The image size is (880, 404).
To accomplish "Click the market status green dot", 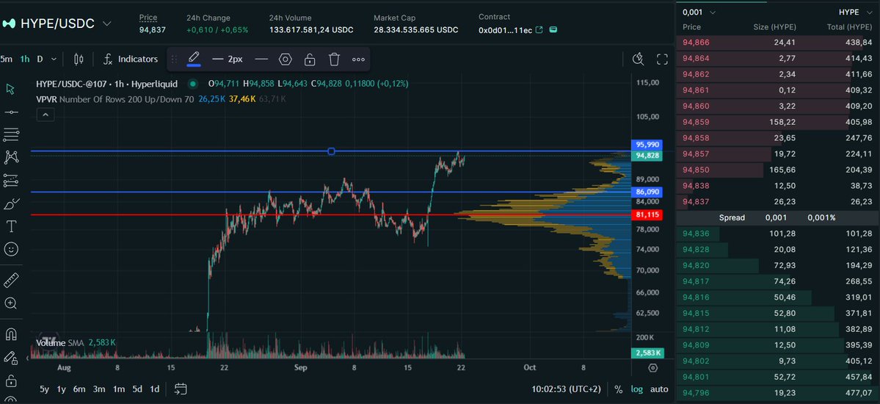I will click(x=193, y=84).
